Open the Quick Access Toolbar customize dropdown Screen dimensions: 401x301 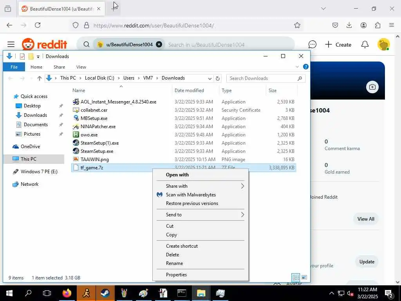pos(38,56)
